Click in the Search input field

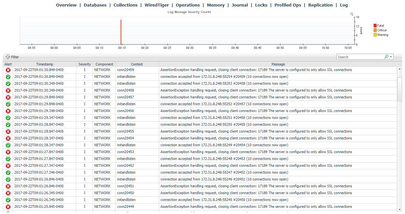(360, 57)
